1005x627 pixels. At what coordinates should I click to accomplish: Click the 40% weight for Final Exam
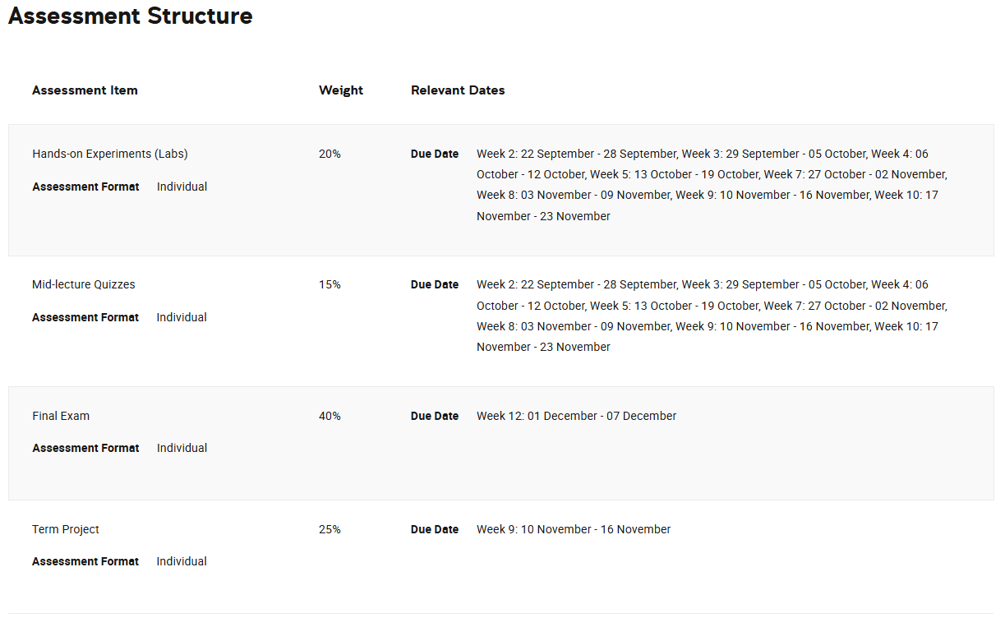coord(330,416)
